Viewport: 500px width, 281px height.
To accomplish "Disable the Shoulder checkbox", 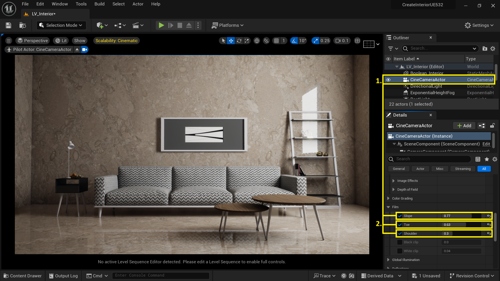I will click(400, 233).
